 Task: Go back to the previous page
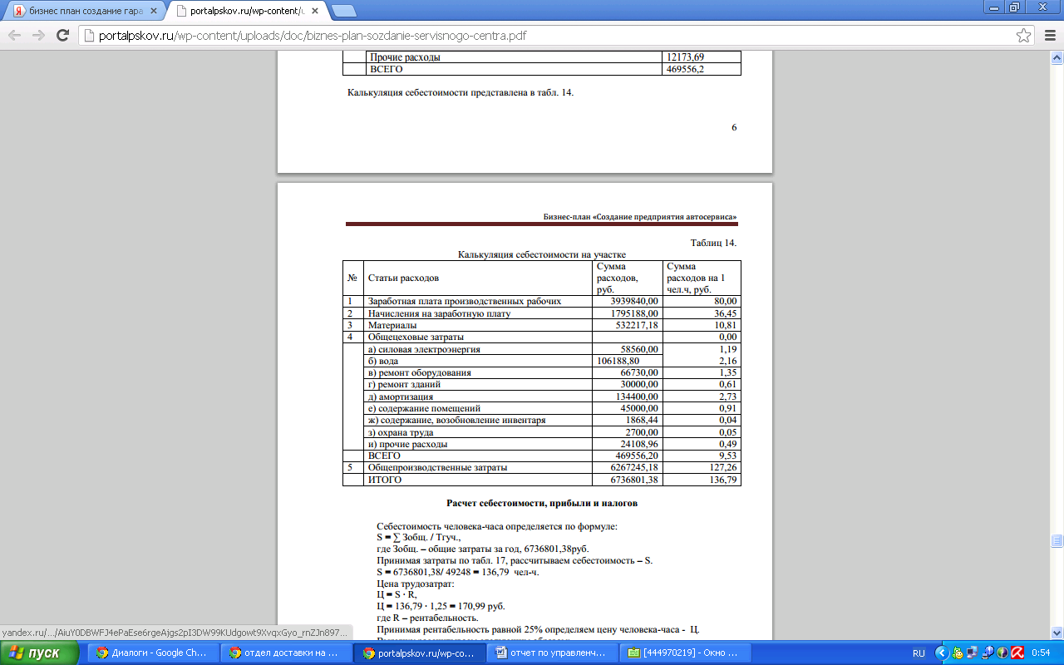click(15, 36)
